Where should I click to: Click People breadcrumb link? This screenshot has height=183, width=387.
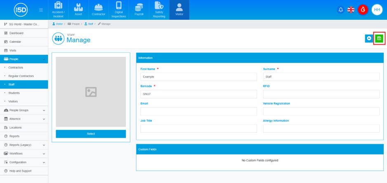coord(73,24)
